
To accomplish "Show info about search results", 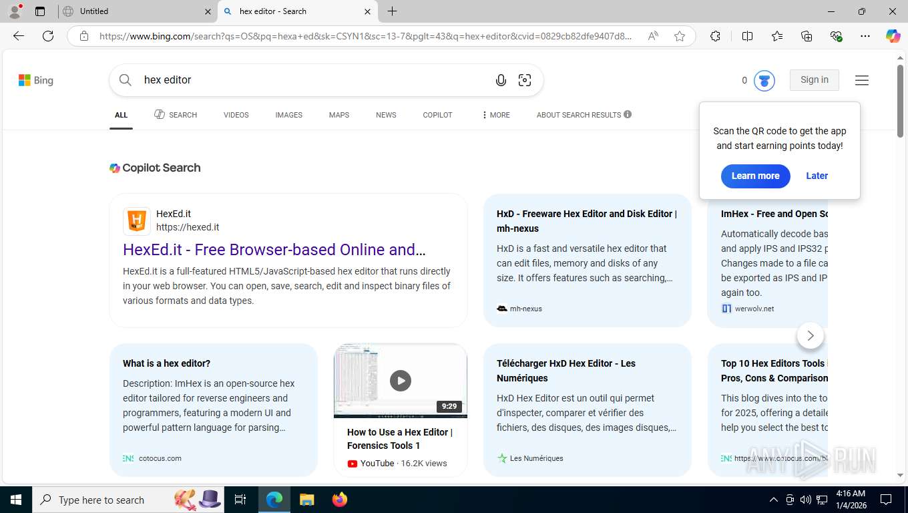I will (x=628, y=114).
